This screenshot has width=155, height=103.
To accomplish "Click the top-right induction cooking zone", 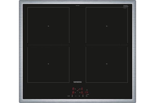I will (106, 25).
